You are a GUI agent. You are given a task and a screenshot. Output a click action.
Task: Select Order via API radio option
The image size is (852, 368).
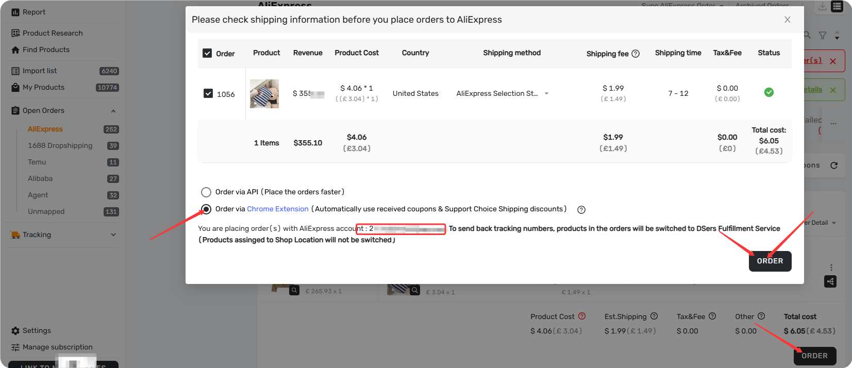tap(206, 192)
